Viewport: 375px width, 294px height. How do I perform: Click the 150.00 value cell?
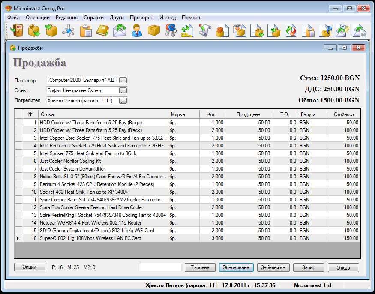(345, 238)
